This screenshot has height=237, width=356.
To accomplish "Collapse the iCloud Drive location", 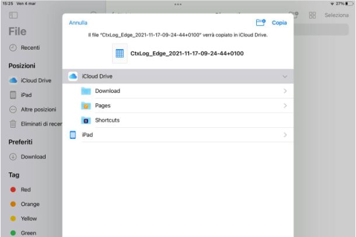I will [285, 76].
